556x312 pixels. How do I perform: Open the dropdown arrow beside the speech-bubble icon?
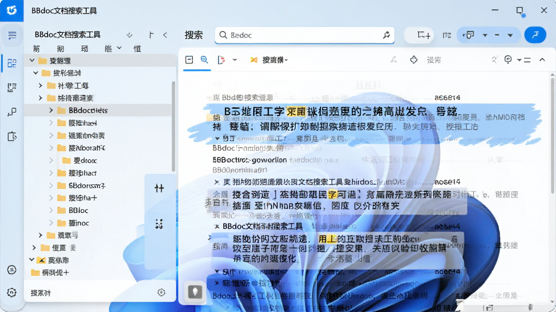pos(519,60)
